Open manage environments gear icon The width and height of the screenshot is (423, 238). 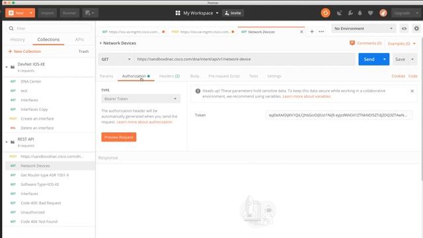[x=416, y=28]
